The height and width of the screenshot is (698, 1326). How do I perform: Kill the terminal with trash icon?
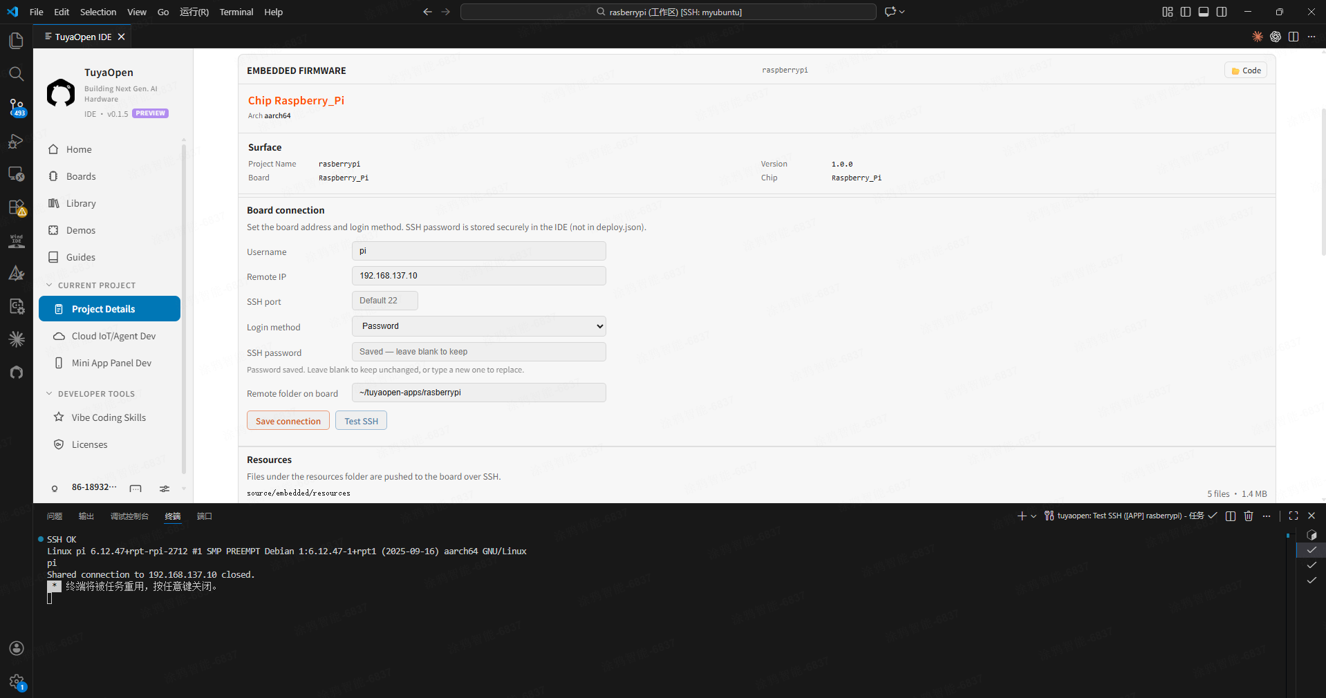point(1249,516)
